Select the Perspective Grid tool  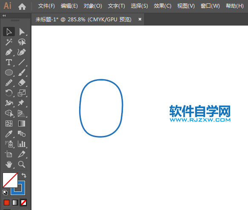coord(22,113)
